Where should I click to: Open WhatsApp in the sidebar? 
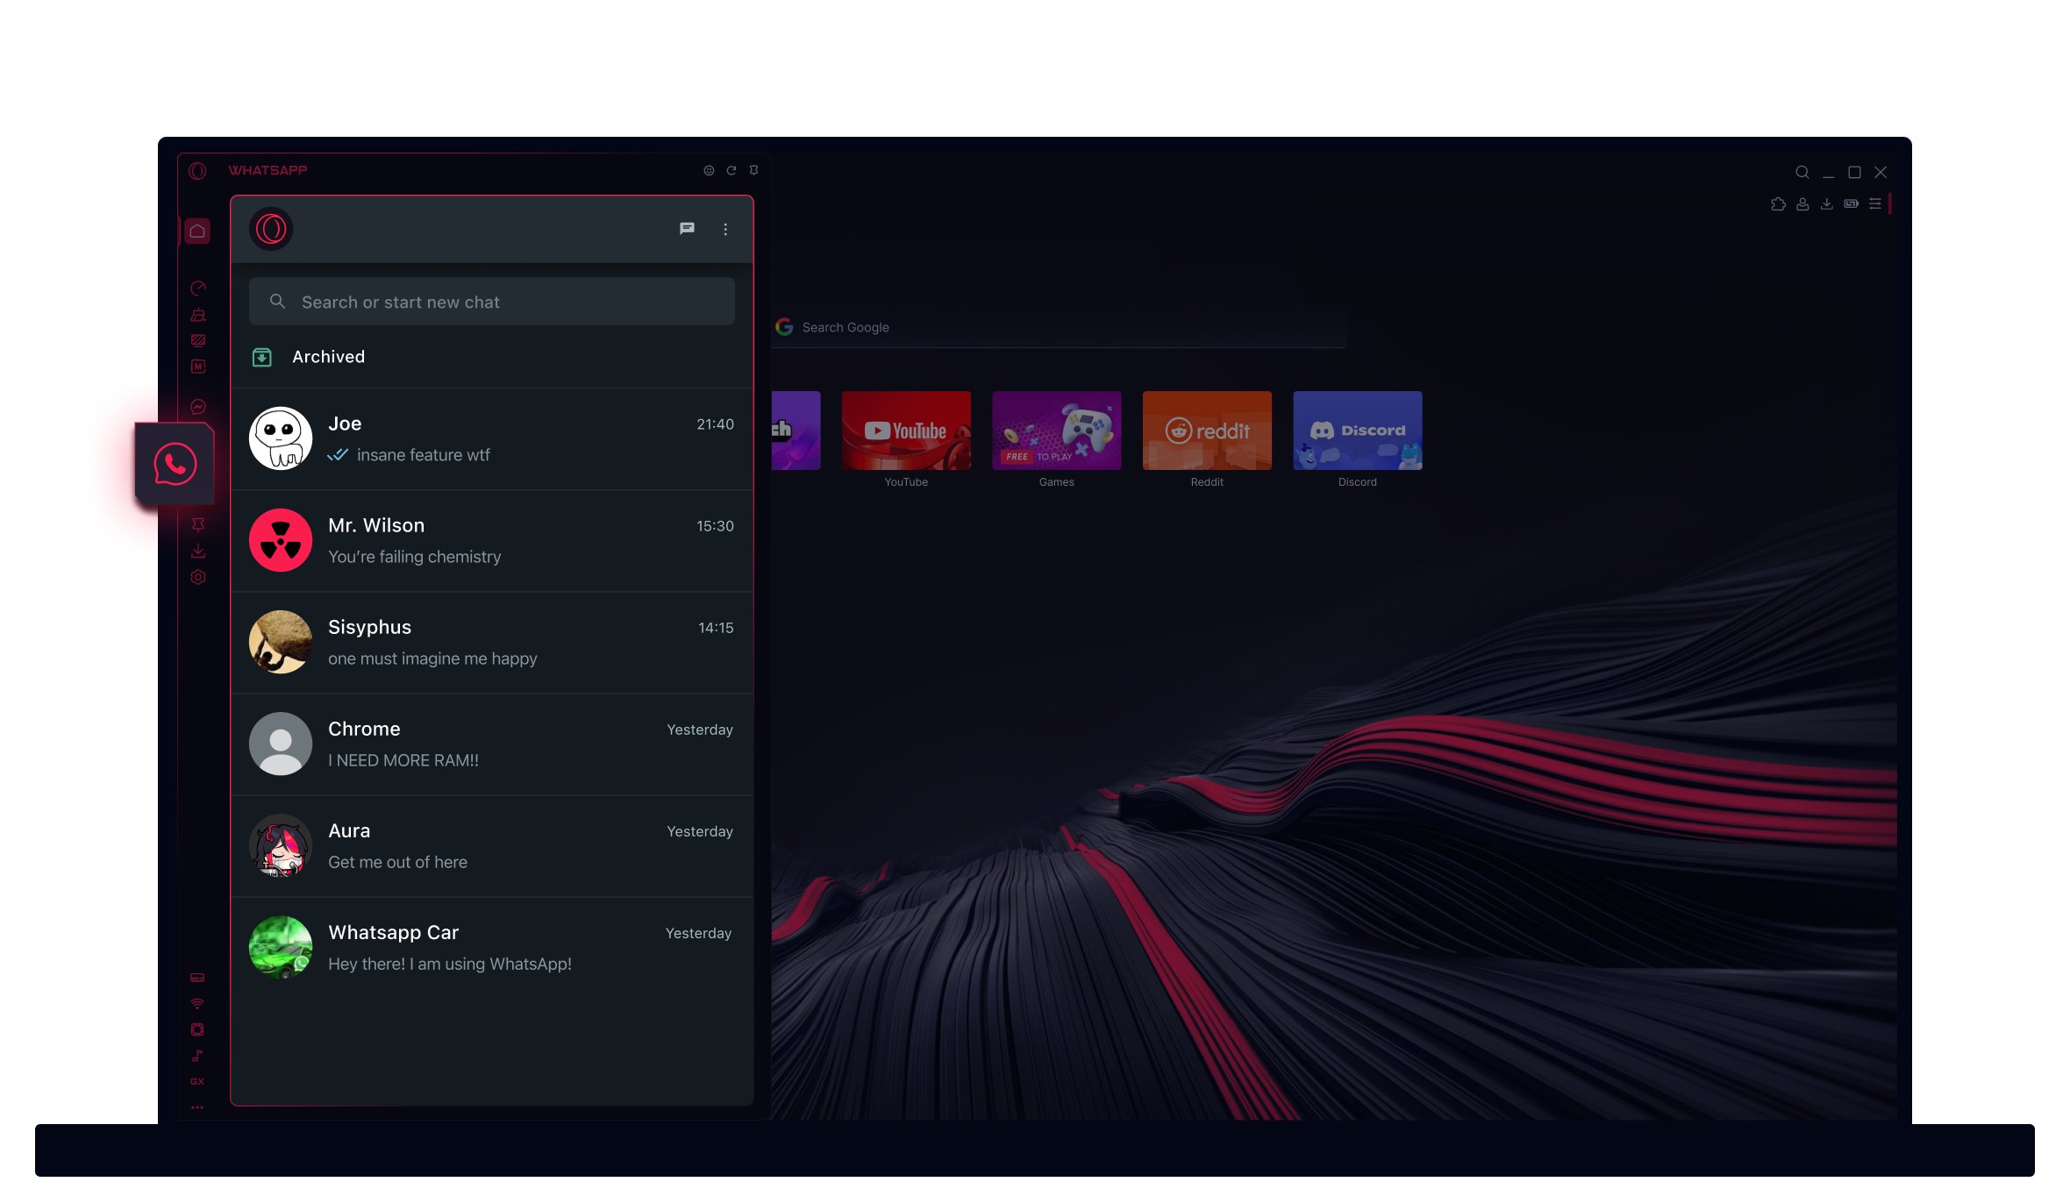pos(175,464)
